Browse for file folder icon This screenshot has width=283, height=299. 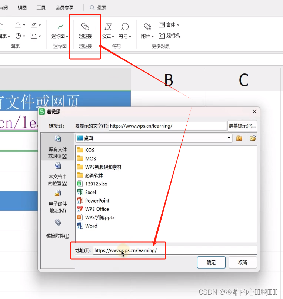coord(253,138)
